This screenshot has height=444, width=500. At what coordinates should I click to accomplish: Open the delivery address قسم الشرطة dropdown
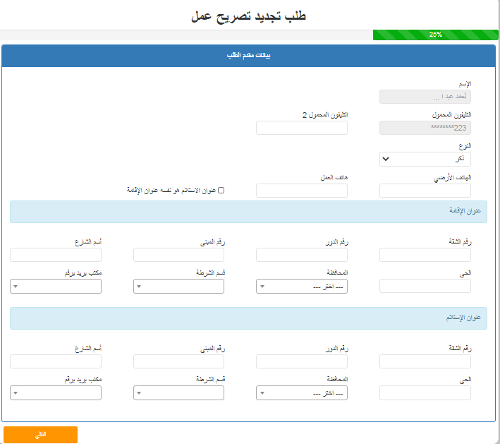[178, 393]
